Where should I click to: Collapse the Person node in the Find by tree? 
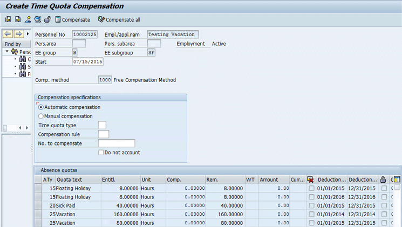click(x=7, y=52)
